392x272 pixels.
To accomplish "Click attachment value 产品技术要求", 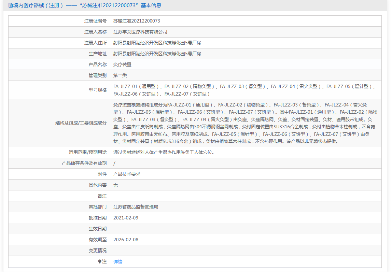I will 127,174.
